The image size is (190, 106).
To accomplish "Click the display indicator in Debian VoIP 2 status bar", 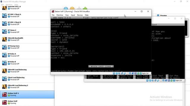I will pyautogui.click(x=130, y=73).
